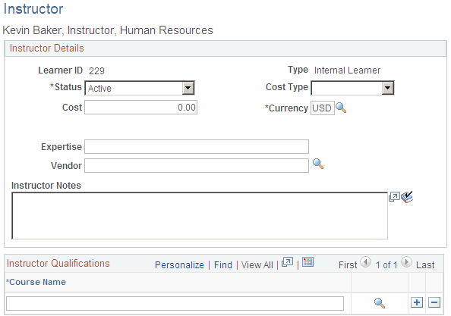This screenshot has height=316, width=451.
Task: Focus the Cost input field
Action: point(140,108)
